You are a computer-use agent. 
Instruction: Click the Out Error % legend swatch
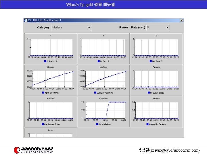coord(151,61)
